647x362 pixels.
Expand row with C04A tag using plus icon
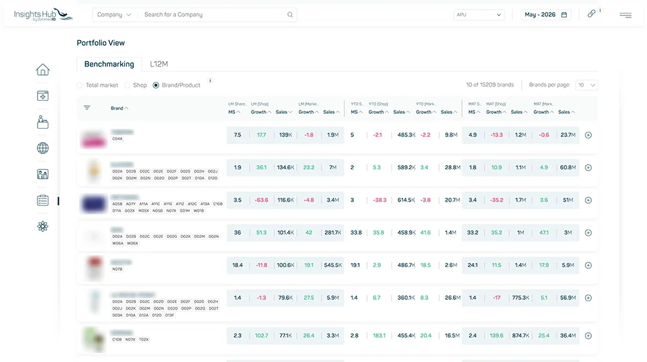(x=588, y=135)
